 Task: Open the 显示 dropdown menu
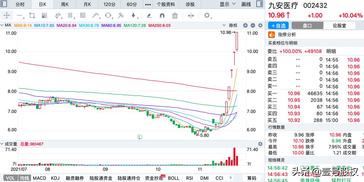coord(228,4)
